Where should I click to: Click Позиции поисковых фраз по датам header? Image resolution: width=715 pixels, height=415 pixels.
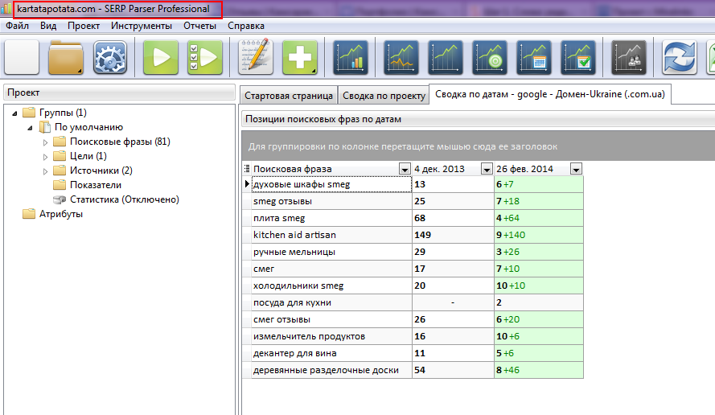point(478,119)
